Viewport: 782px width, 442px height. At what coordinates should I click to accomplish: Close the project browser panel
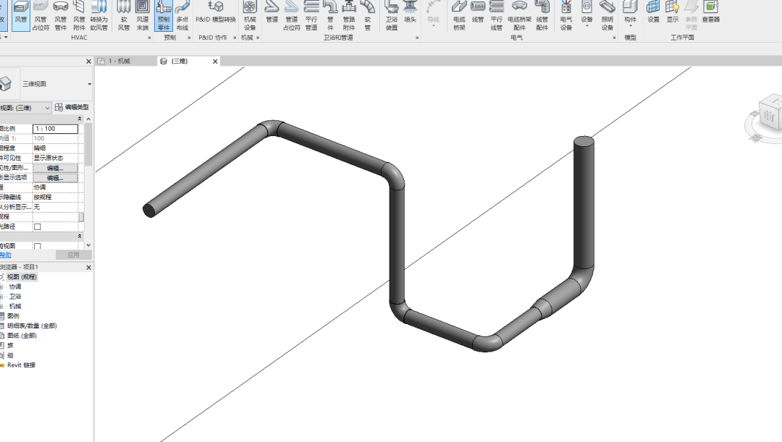click(89, 268)
